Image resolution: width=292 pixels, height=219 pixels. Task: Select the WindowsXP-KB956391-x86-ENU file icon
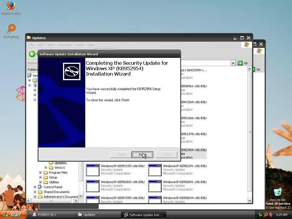(x=155, y=170)
